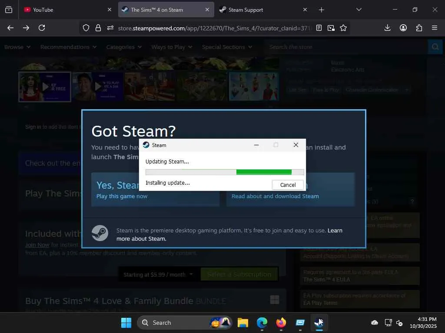Switch to the YouTube tab
The height and width of the screenshot is (333, 445).
coord(66,10)
